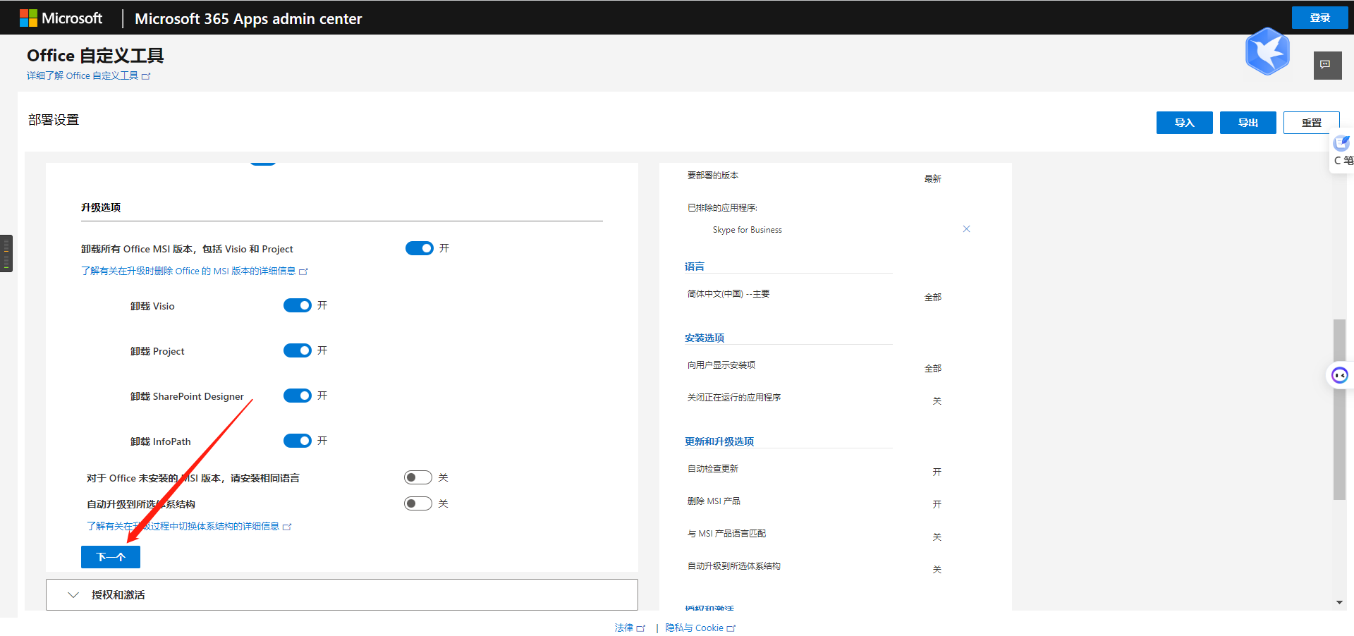Open the note widget at right edge

pyautogui.click(x=1342, y=151)
